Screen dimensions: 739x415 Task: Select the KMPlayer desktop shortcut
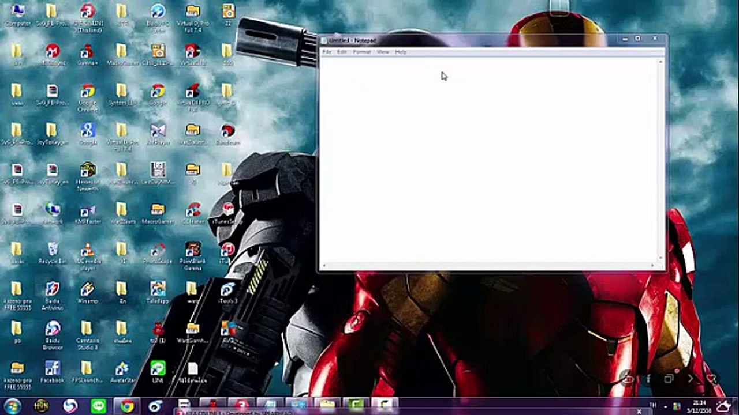pos(158,134)
